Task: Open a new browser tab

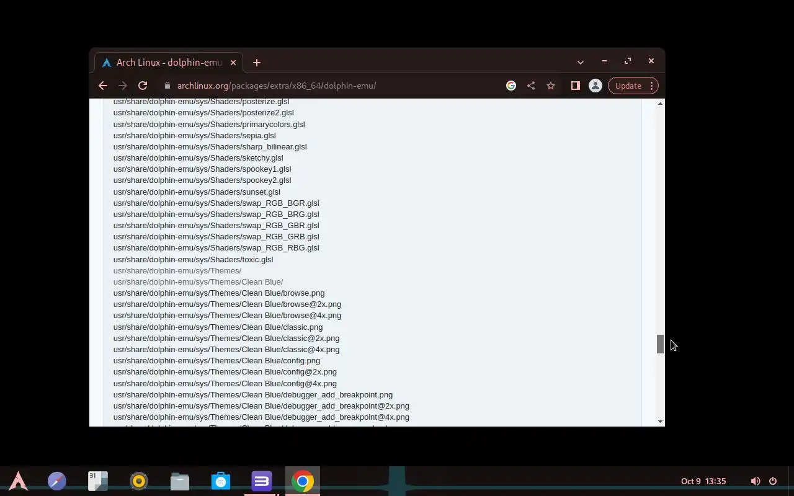Action: [257, 63]
